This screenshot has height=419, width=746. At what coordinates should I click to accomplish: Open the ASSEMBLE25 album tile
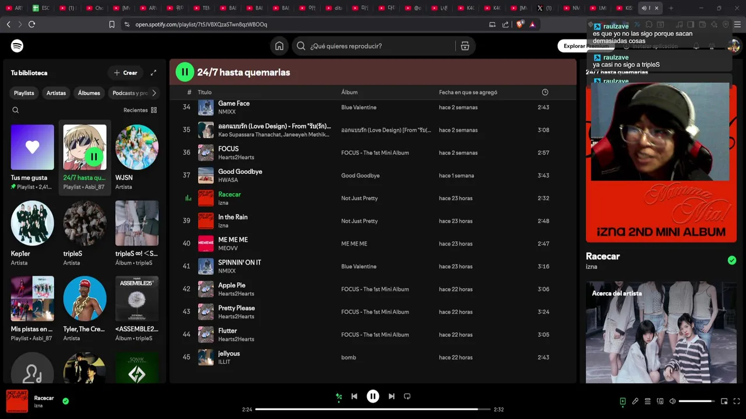tap(137, 308)
